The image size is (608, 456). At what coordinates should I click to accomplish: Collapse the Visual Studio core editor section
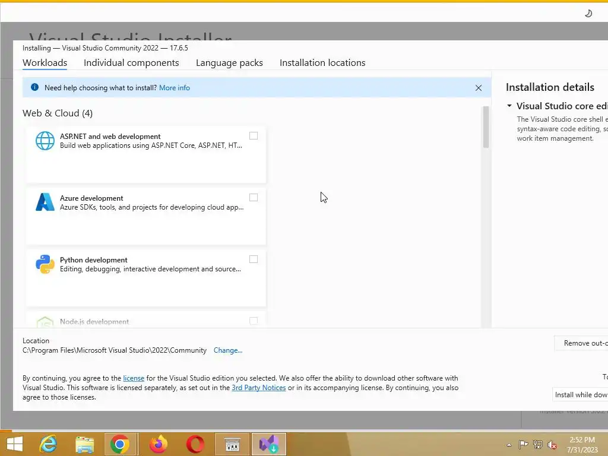(x=509, y=106)
